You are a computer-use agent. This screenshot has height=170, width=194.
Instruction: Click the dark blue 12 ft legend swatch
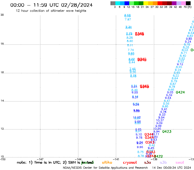coord(127,3)
